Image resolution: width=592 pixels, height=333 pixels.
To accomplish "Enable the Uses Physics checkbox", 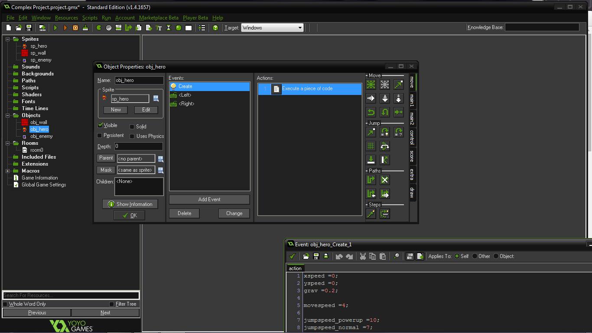I will (132, 136).
